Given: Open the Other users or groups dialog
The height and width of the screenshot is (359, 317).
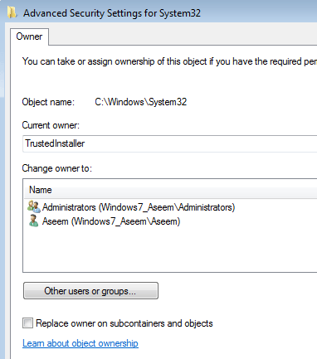Looking at the screenshot, I should coord(90,291).
